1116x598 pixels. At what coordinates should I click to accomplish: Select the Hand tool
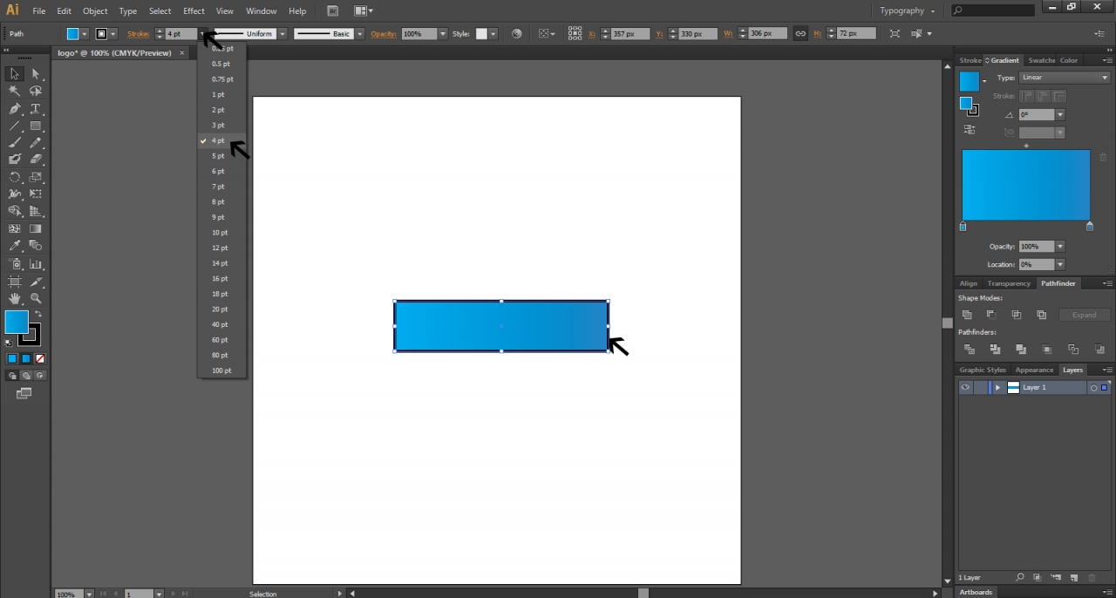15,298
